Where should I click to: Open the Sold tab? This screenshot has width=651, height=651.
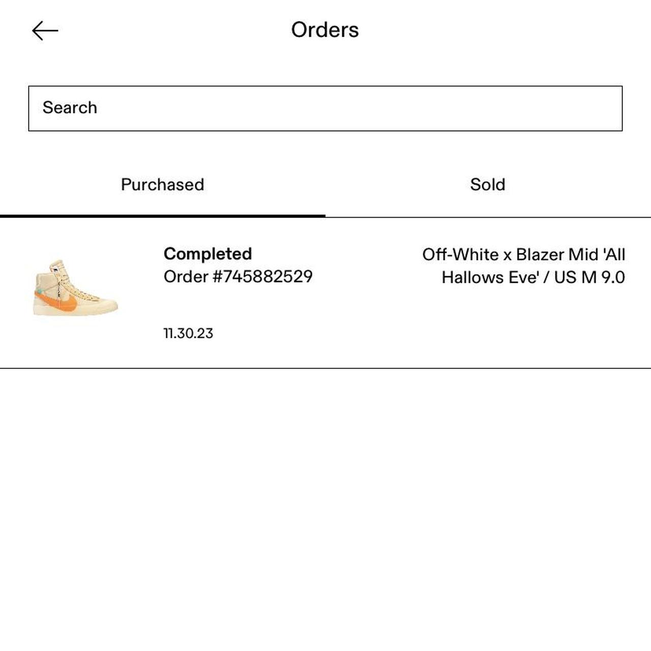point(487,185)
